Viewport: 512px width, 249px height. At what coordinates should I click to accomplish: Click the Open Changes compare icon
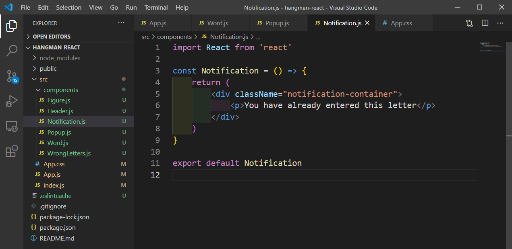(469, 23)
